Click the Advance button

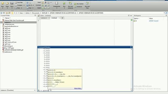tap(78, 7)
